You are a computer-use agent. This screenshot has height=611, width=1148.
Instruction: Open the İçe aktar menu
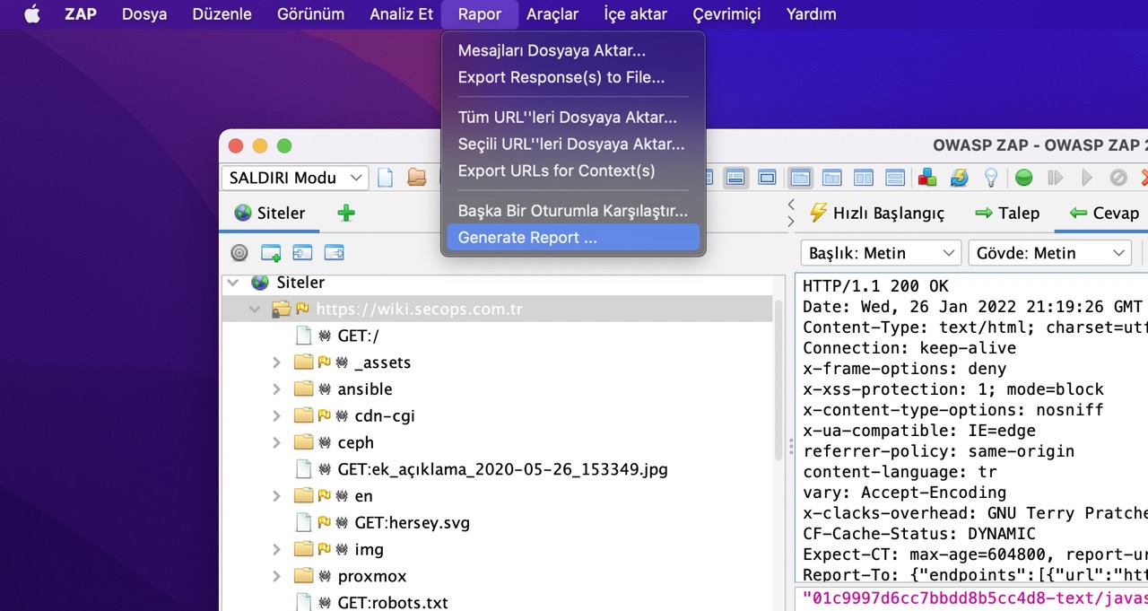(x=635, y=14)
